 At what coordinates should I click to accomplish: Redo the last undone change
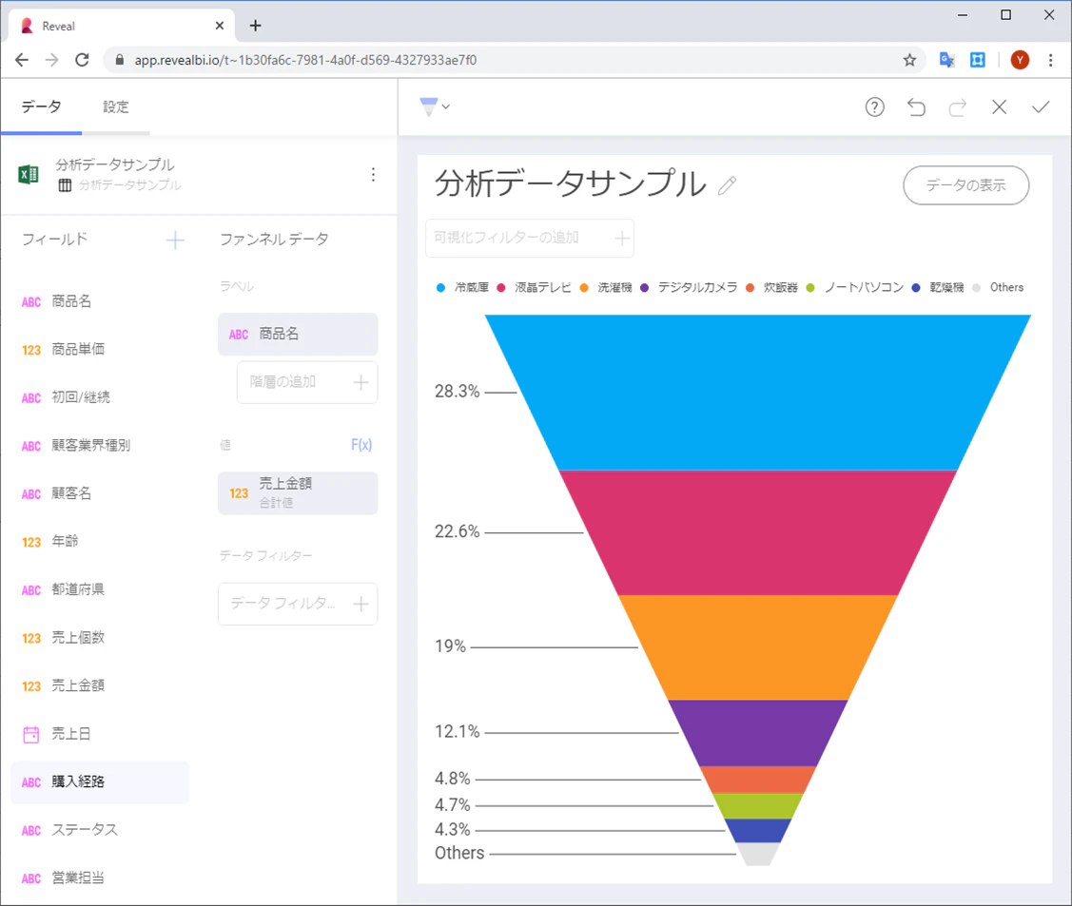[x=958, y=107]
